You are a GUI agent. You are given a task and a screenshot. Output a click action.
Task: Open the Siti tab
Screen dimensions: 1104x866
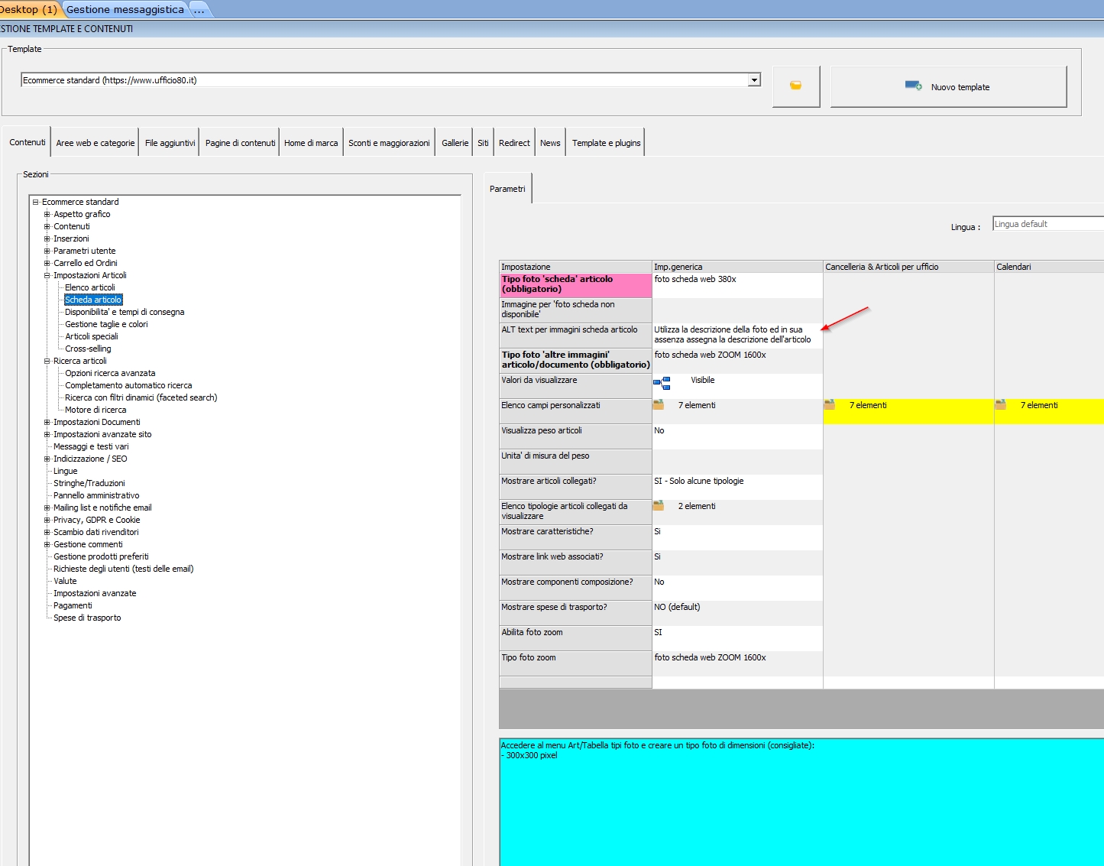tap(483, 143)
